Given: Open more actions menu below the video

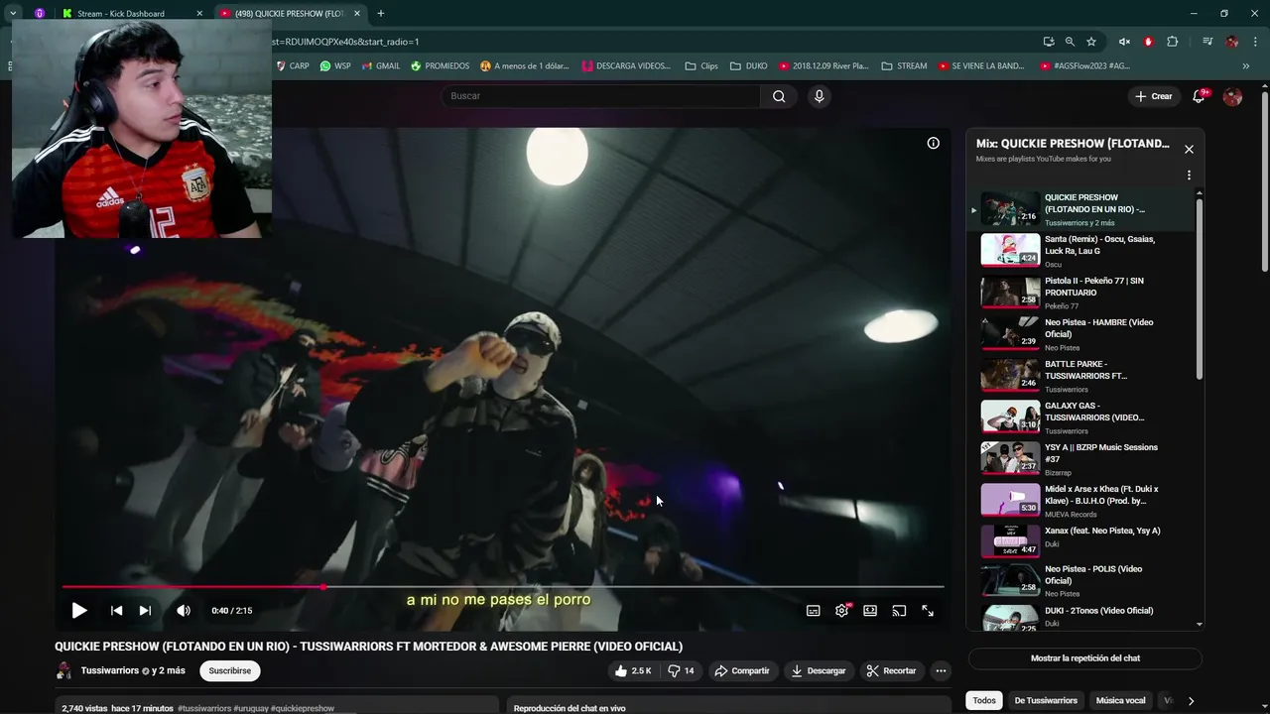Looking at the screenshot, I should tap(941, 671).
